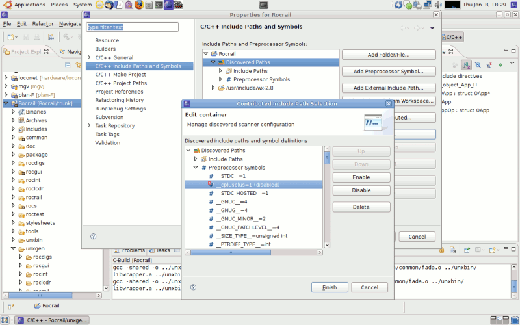The image size is (520, 325).
Task: Open the Applications menu in the top panel
Action: 29,5
